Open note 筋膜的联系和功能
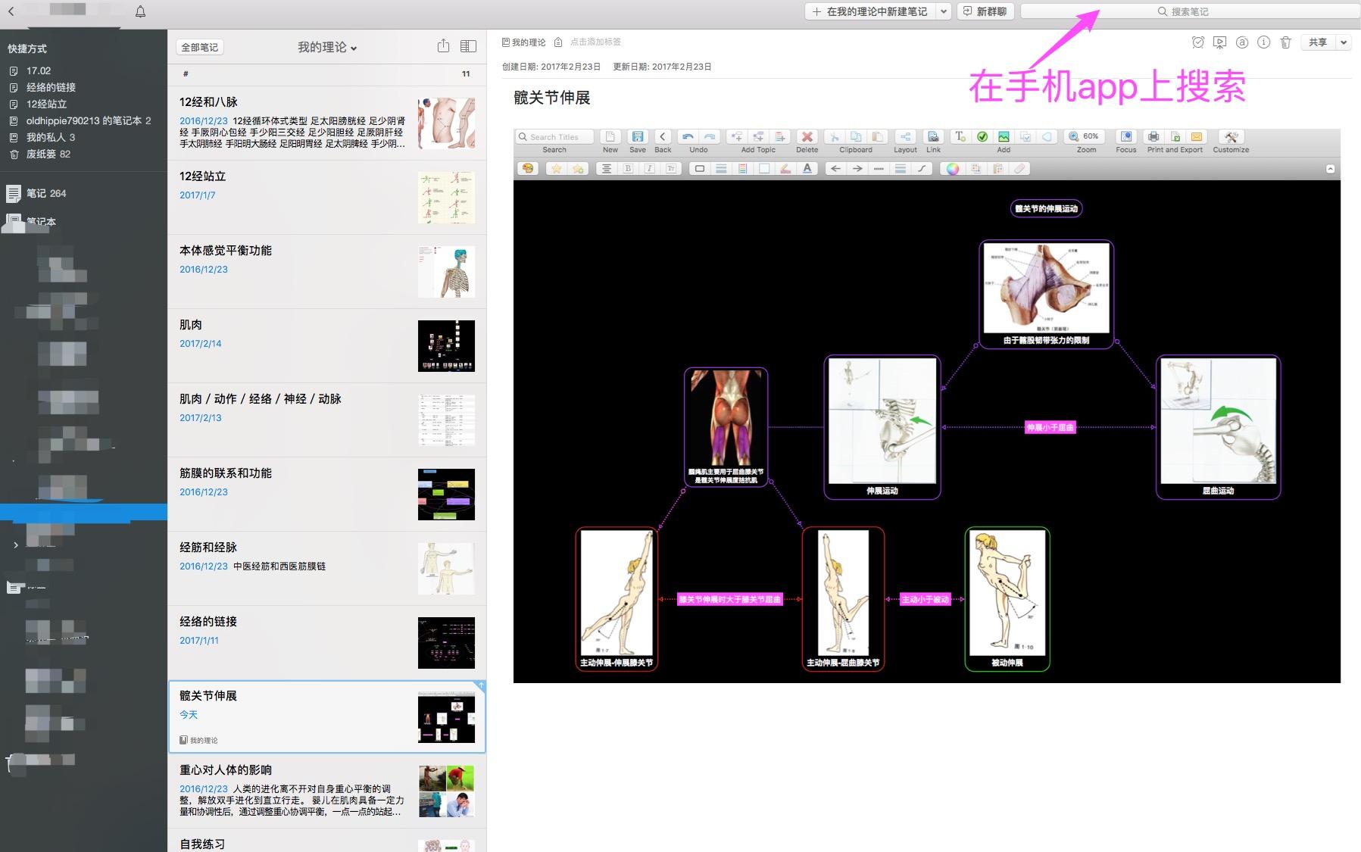The image size is (1361, 852). click(x=326, y=494)
